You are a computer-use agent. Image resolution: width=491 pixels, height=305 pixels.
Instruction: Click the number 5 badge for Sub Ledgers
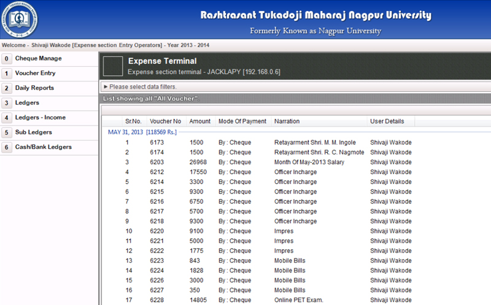pos(7,132)
